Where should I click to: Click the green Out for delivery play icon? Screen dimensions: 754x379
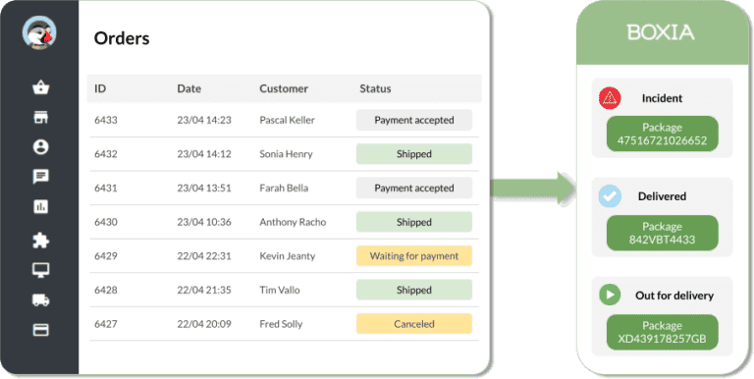coord(610,295)
